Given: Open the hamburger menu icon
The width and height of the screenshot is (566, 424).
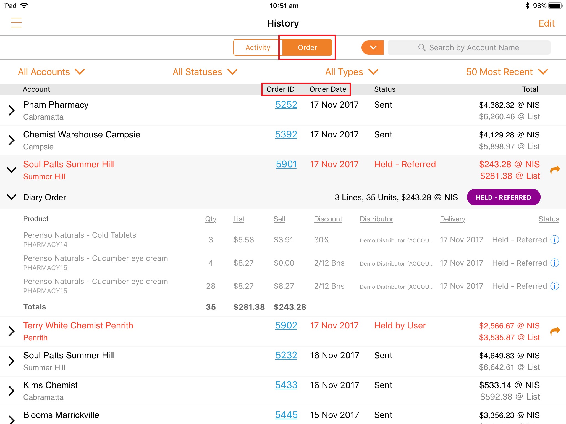Looking at the screenshot, I should (x=16, y=23).
